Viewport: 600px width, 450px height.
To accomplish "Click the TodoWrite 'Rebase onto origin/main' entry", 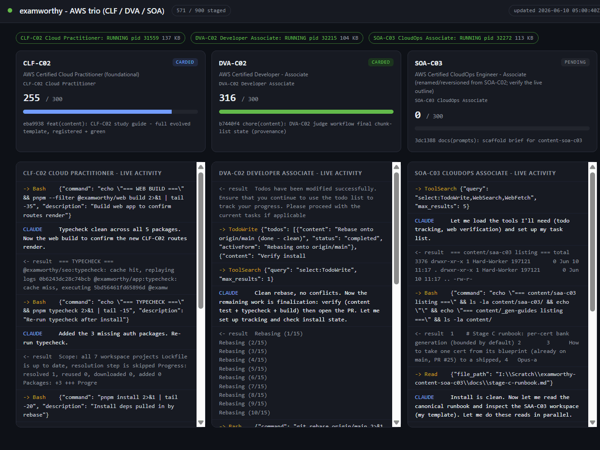I will coord(302,242).
